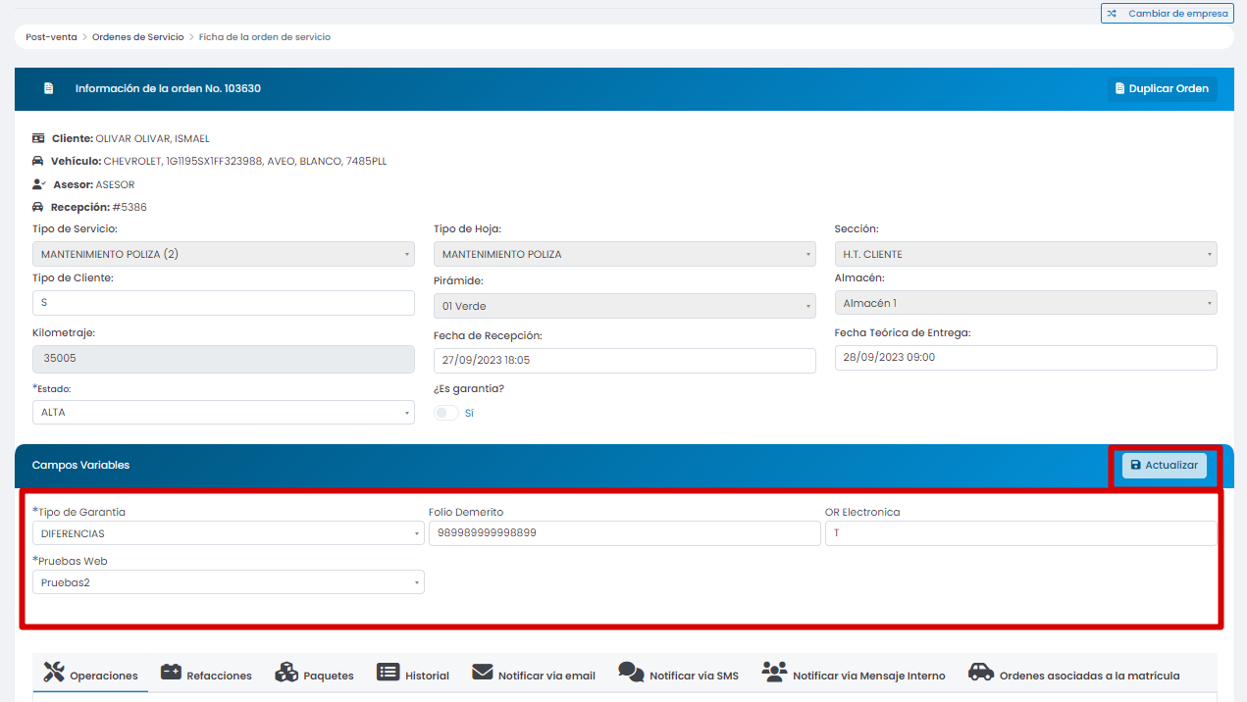Open the Almacén dropdown showing Almacén 1

[1025, 303]
